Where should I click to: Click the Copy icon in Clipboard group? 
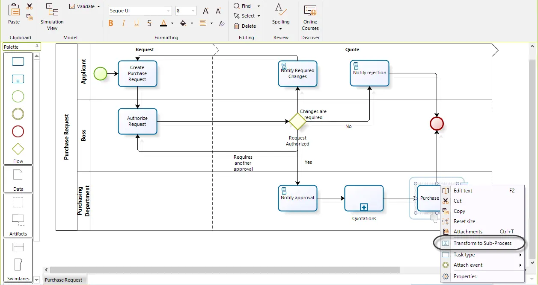[30, 17]
